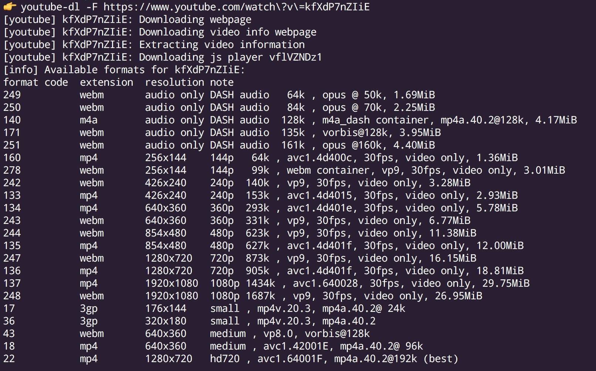Click format code 17 3gp extension
596x371 pixels.
(x=89, y=309)
